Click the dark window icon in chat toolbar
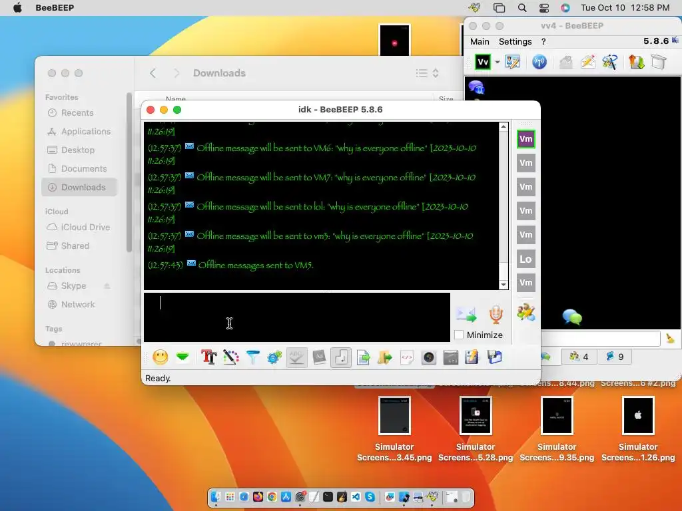The image size is (682, 511). click(451, 357)
